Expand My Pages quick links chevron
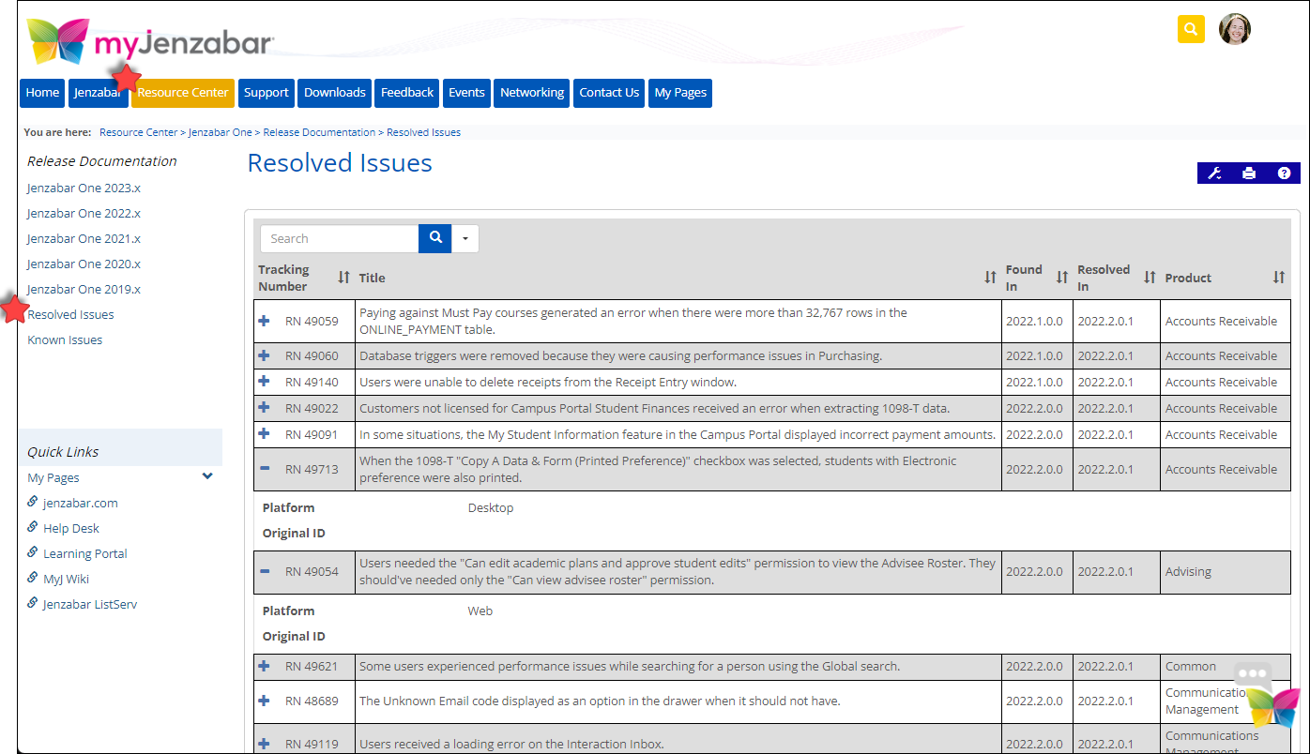Screen dimensions: 1310x754 [207, 476]
